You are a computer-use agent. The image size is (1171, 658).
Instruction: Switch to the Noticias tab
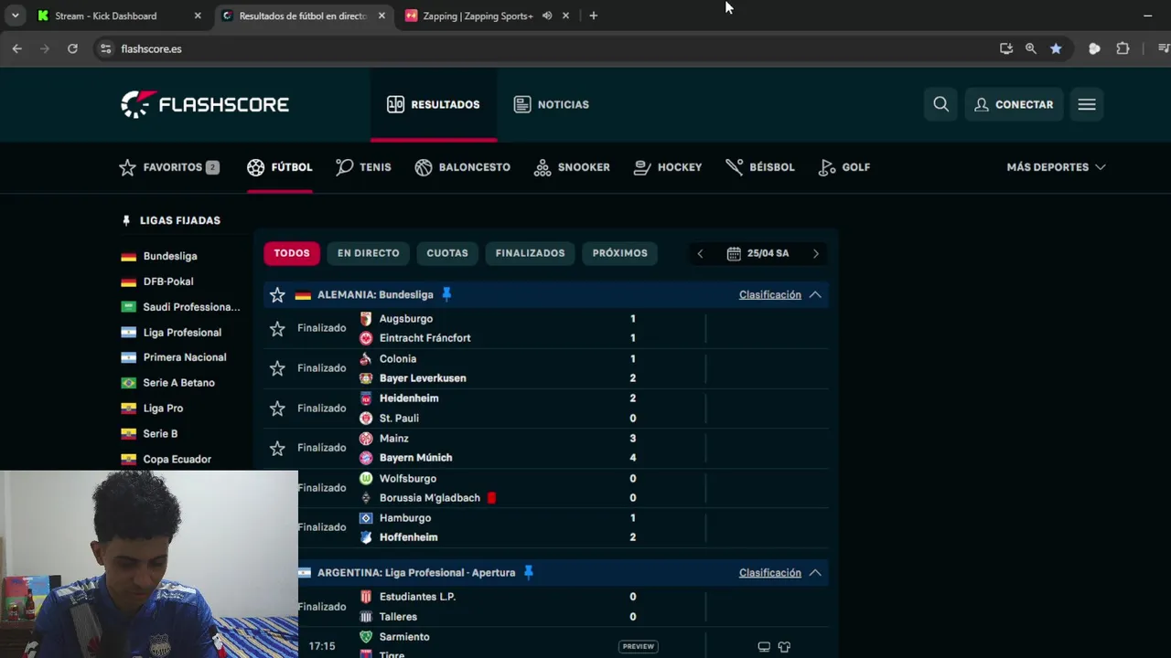(x=552, y=104)
